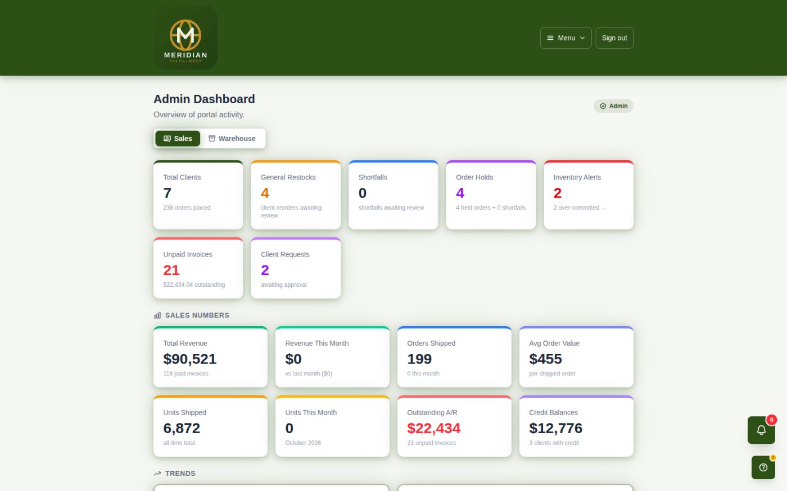
Task: Click the Credit Balances $12,776 amount
Action: pos(556,428)
